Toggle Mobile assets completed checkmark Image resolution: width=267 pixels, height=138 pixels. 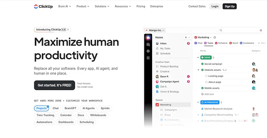[x=202, y=88]
